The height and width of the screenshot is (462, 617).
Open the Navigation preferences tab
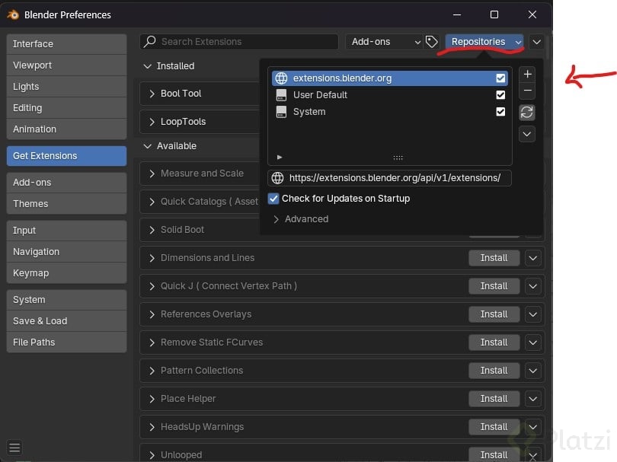click(66, 252)
